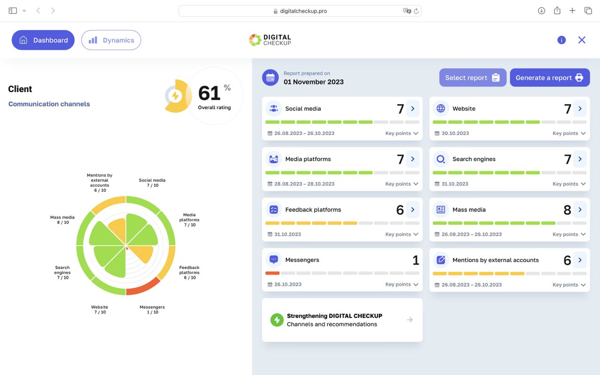Click the digitalcheckup.pro address bar
Image resolution: width=600 pixels, height=375 pixels.
[x=300, y=11]
